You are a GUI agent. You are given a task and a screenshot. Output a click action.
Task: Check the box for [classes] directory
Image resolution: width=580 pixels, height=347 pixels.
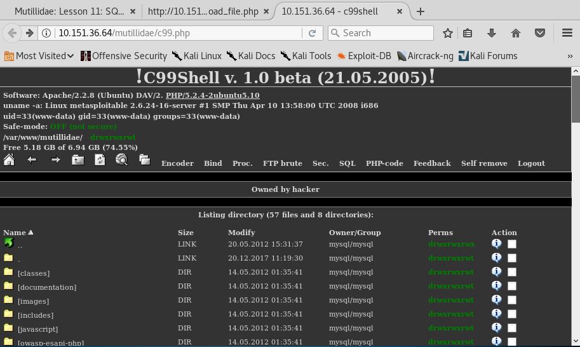[512, 272]
